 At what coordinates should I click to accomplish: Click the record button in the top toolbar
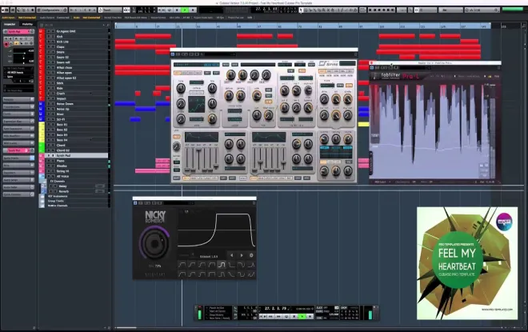click(193, 10)
